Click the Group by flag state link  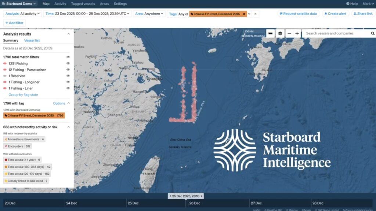(23, 95)
